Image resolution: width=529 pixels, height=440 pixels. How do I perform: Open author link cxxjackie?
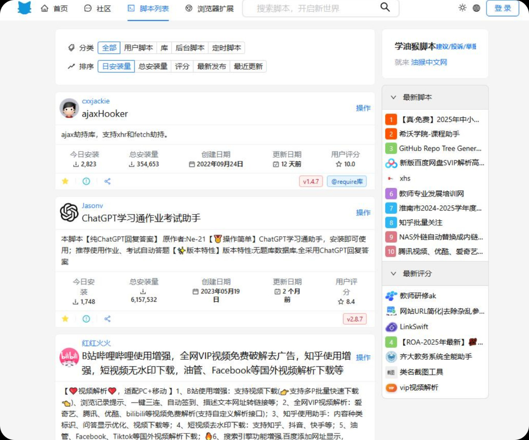click(96, 101)
